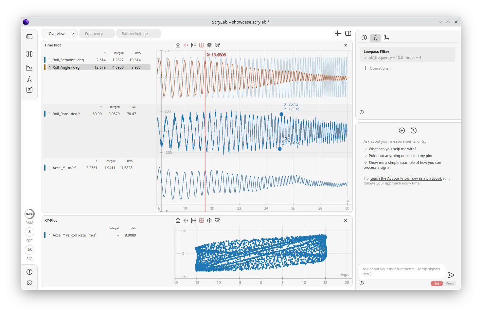Click the rightmost toolbar icon in Time Plot
This screenshot has height=315, width=482.
pyautogui.click(x=217, y=45)
